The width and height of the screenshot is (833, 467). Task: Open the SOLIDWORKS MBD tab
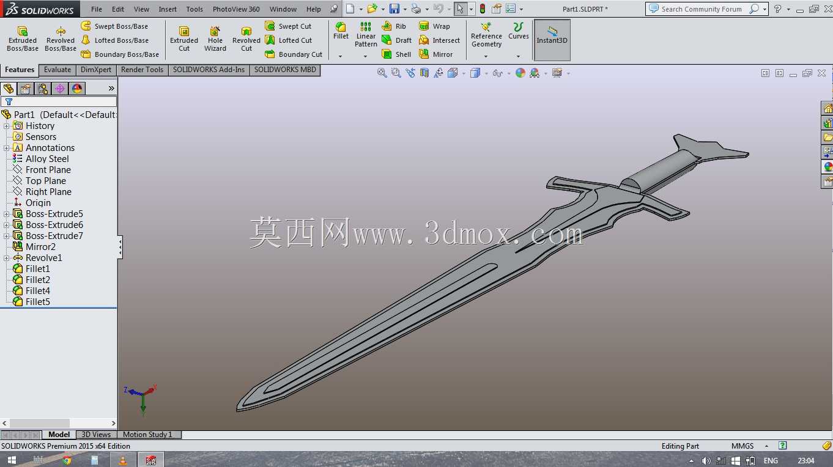pos(285,70)
